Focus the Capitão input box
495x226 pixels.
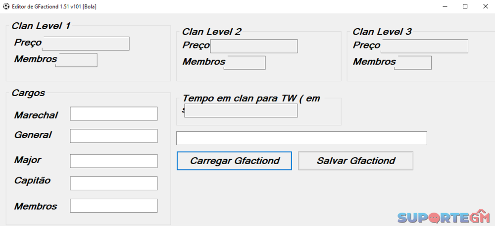coord(113,183)
